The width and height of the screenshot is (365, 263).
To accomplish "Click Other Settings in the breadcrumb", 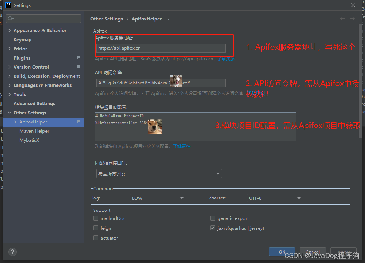I will [107, 19].
